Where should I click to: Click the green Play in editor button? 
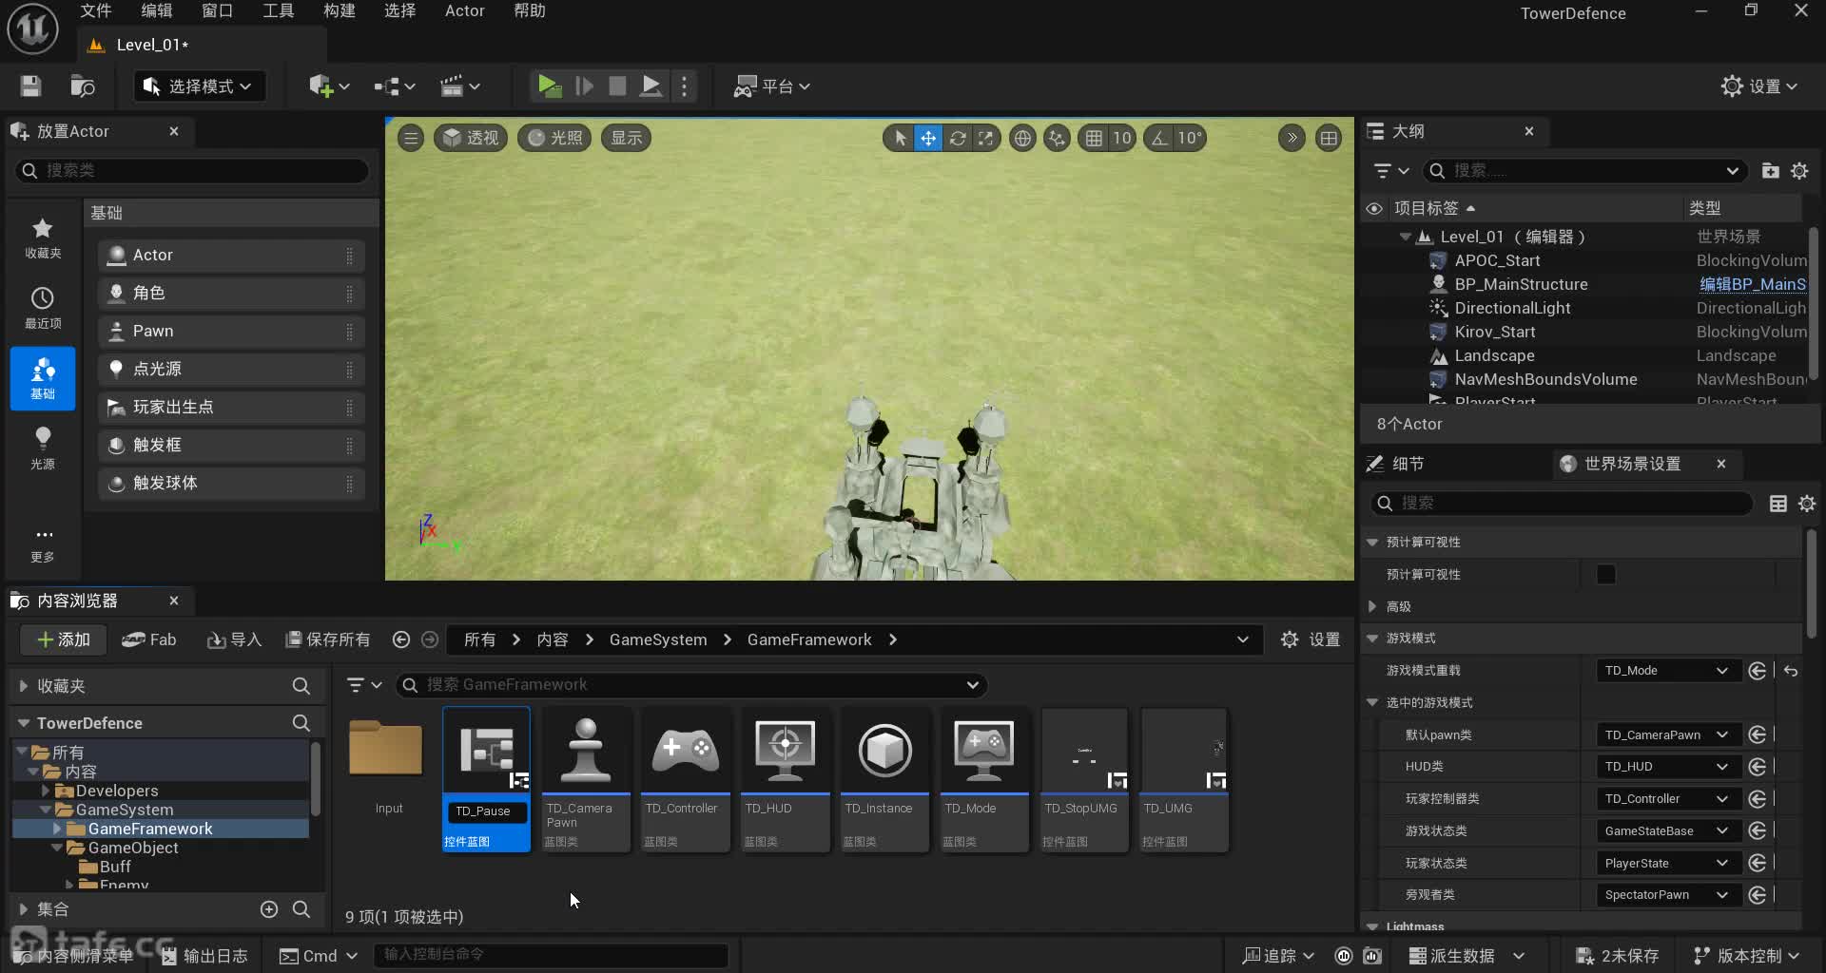(549, 86)
